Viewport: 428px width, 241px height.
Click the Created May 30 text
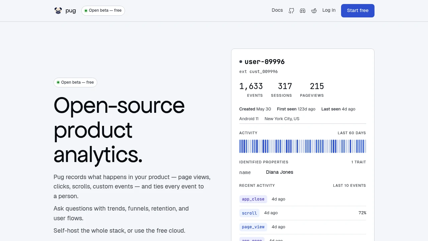[x=255, y=109]
